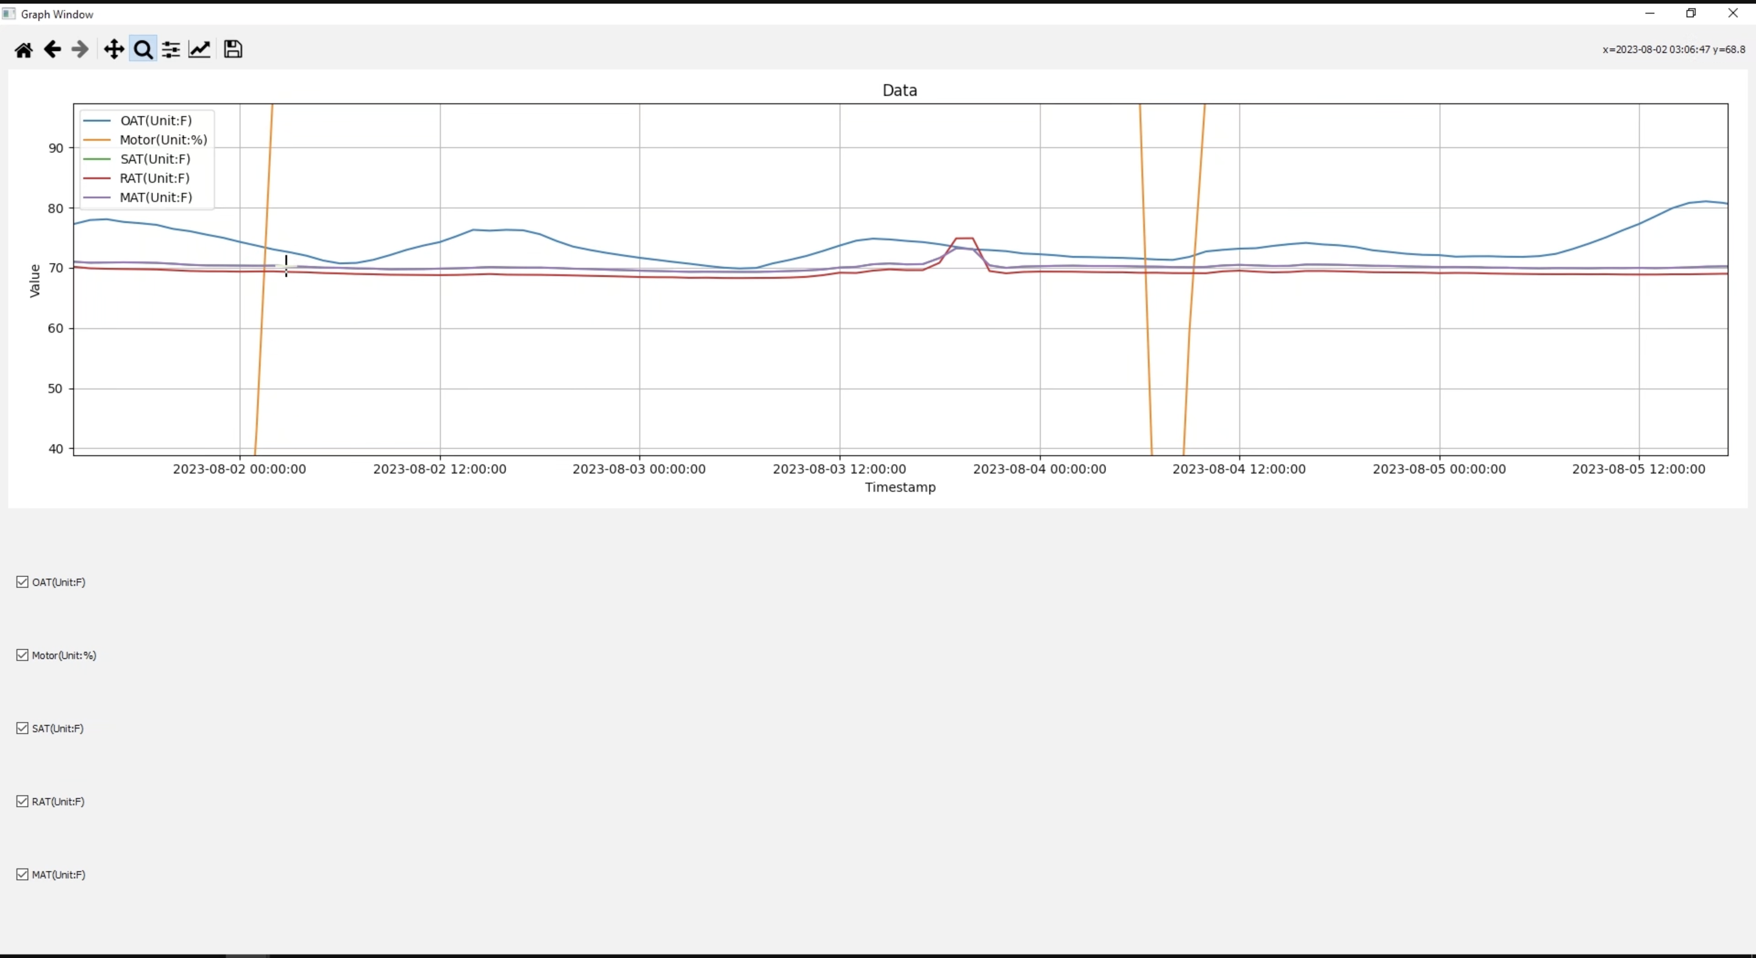
Task: Click the 60 y-axis tick label
Action: [x=56, y=328]
